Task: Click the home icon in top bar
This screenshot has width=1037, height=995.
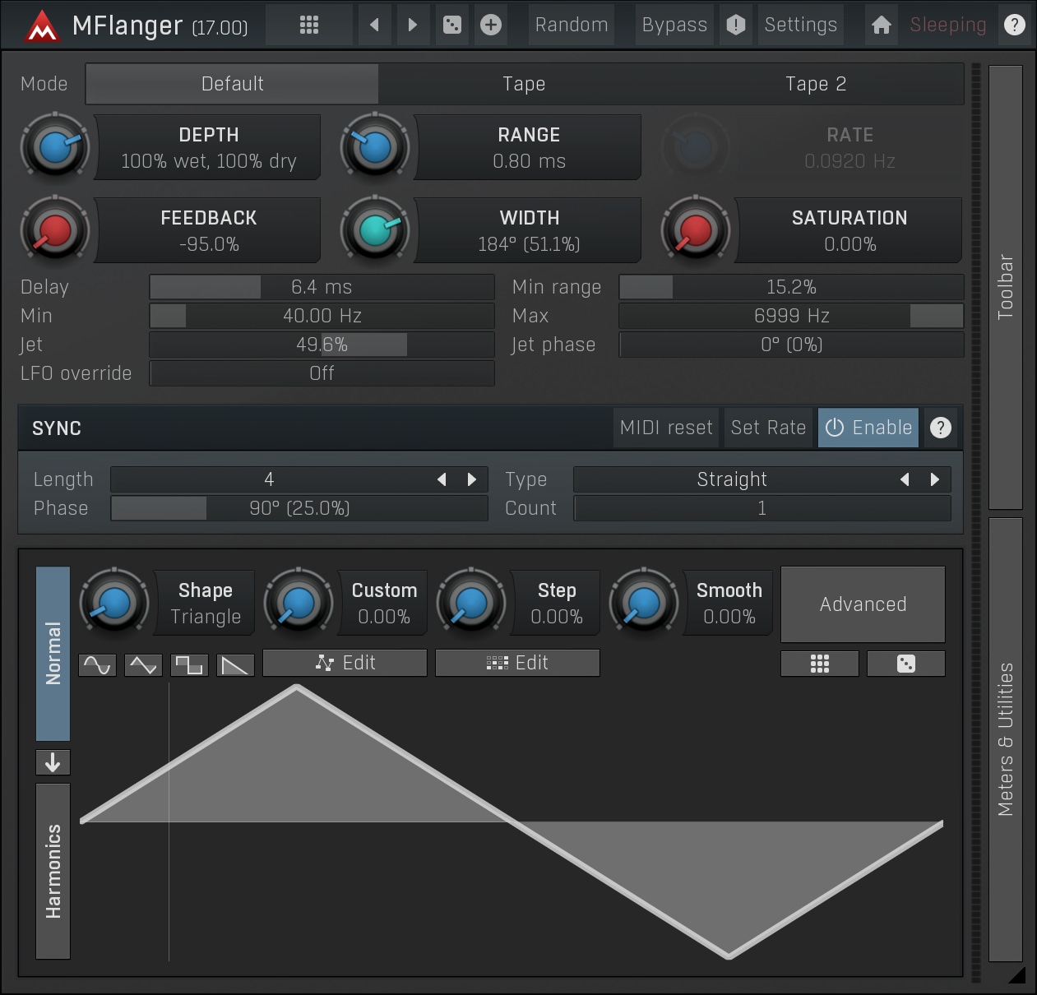Action: tap(881, 25)
